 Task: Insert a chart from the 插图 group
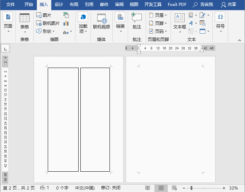point(66,23)
